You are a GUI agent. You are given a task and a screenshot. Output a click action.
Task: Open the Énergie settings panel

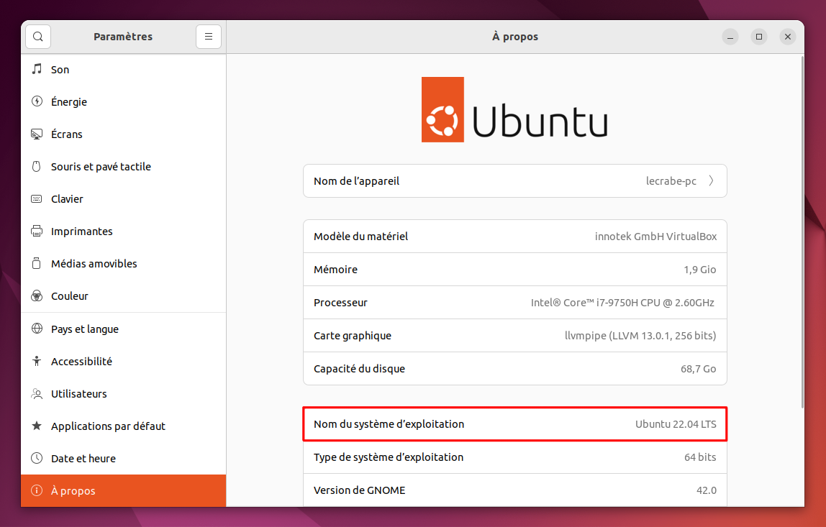pos(123,101)
